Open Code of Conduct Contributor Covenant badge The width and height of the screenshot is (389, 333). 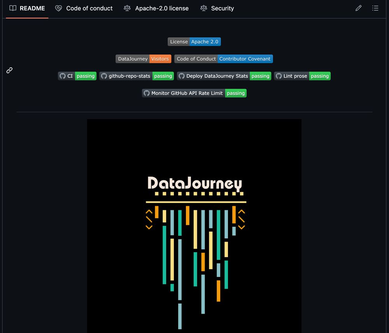(224, 59)
